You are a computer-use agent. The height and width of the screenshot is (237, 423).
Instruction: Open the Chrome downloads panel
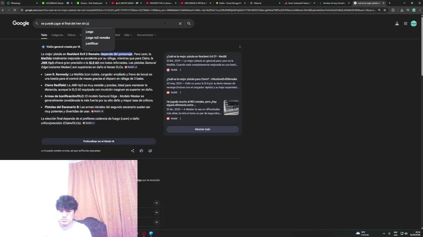point(402,10)
